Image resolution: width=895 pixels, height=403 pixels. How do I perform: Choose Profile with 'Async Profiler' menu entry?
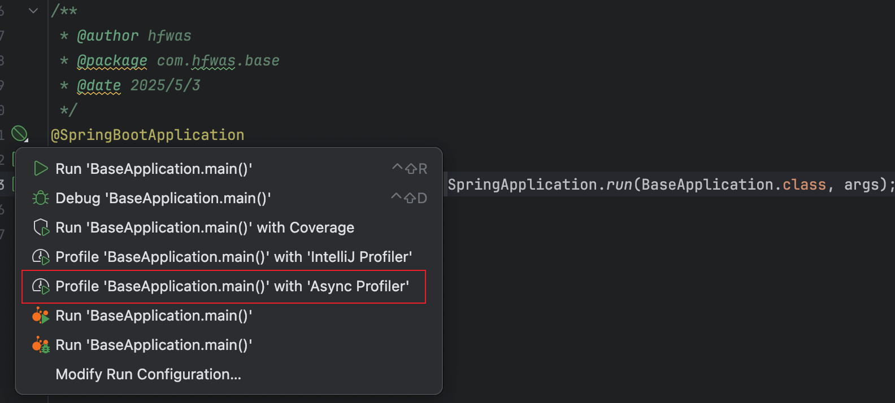232,286
